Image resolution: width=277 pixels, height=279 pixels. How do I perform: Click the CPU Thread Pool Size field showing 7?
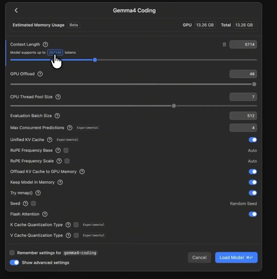[x=243, y=97]
